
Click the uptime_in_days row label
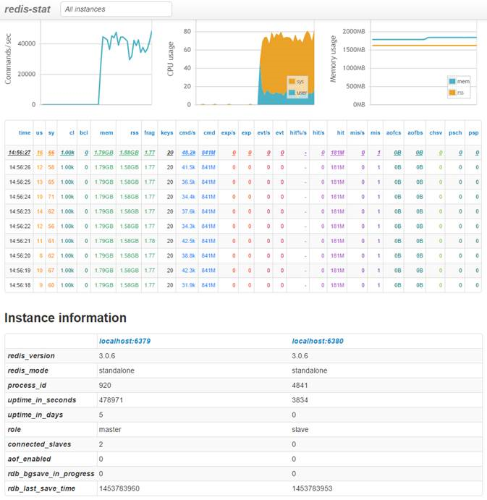(x=35, y=415)
